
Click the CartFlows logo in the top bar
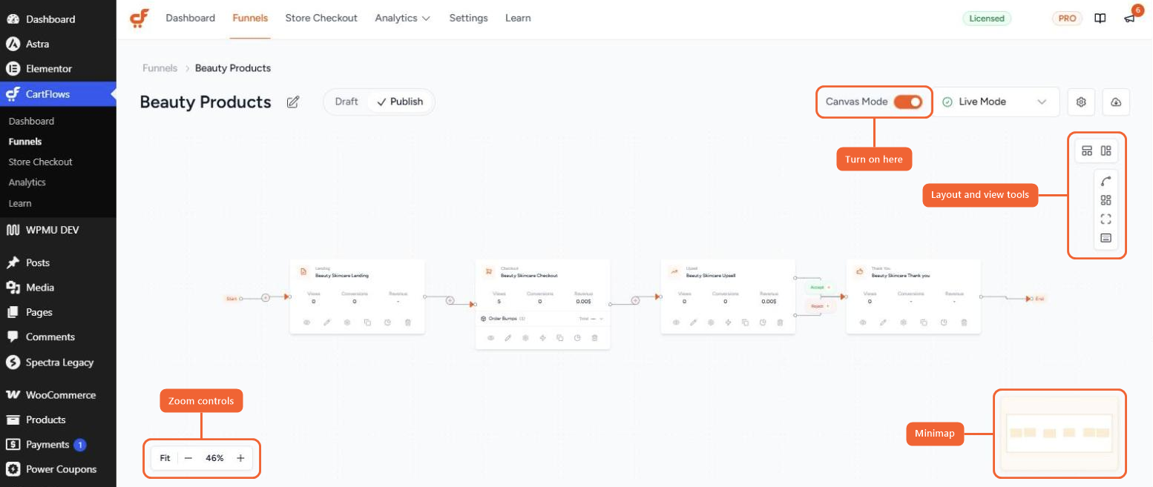click(139, 18)
